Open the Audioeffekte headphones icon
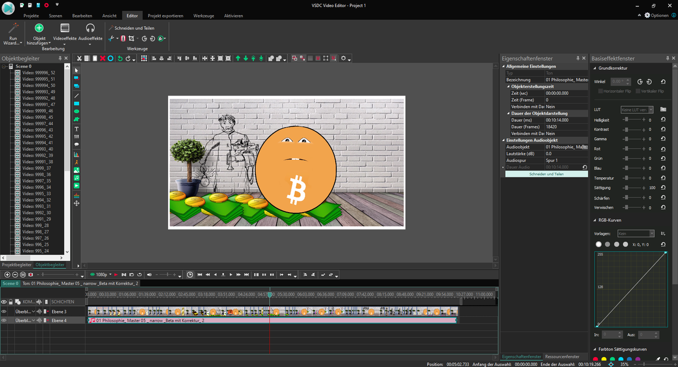678x367 pixels. click(90, 28)
